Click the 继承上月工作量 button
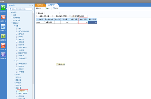Image resolution: width=151 pixels, height=99 pixels. point(44,16)
